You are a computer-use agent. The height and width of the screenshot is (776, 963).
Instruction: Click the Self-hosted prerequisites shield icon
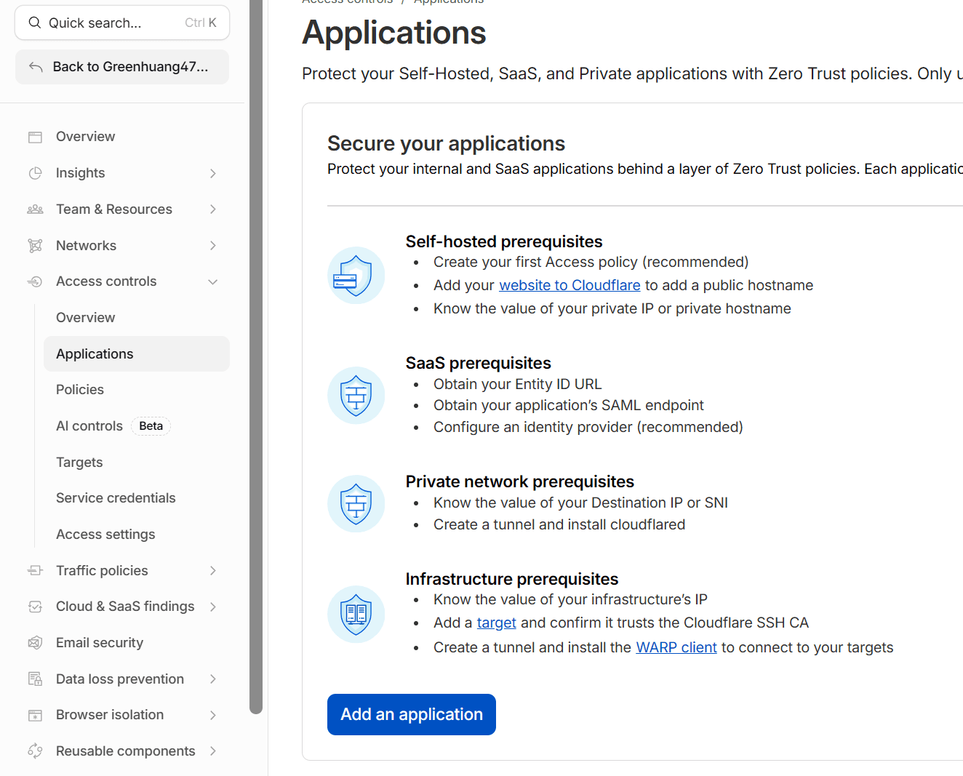coord(356,275)
